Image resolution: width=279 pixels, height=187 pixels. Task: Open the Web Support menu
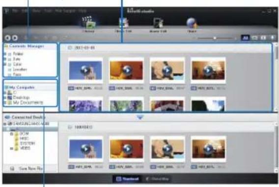[x=65, y=11]
